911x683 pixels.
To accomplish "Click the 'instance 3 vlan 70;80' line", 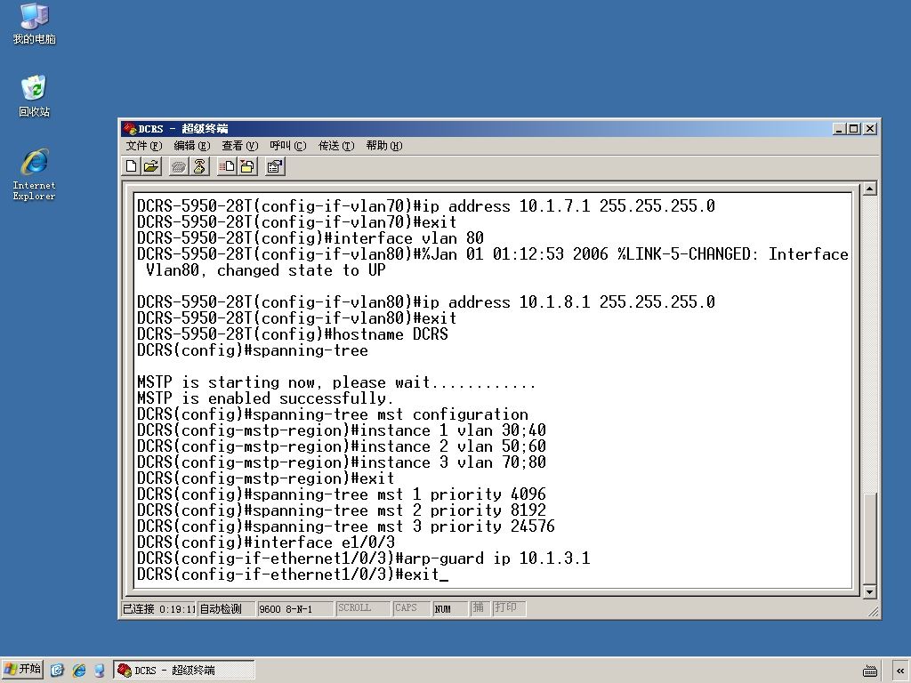I will [342, 462].
